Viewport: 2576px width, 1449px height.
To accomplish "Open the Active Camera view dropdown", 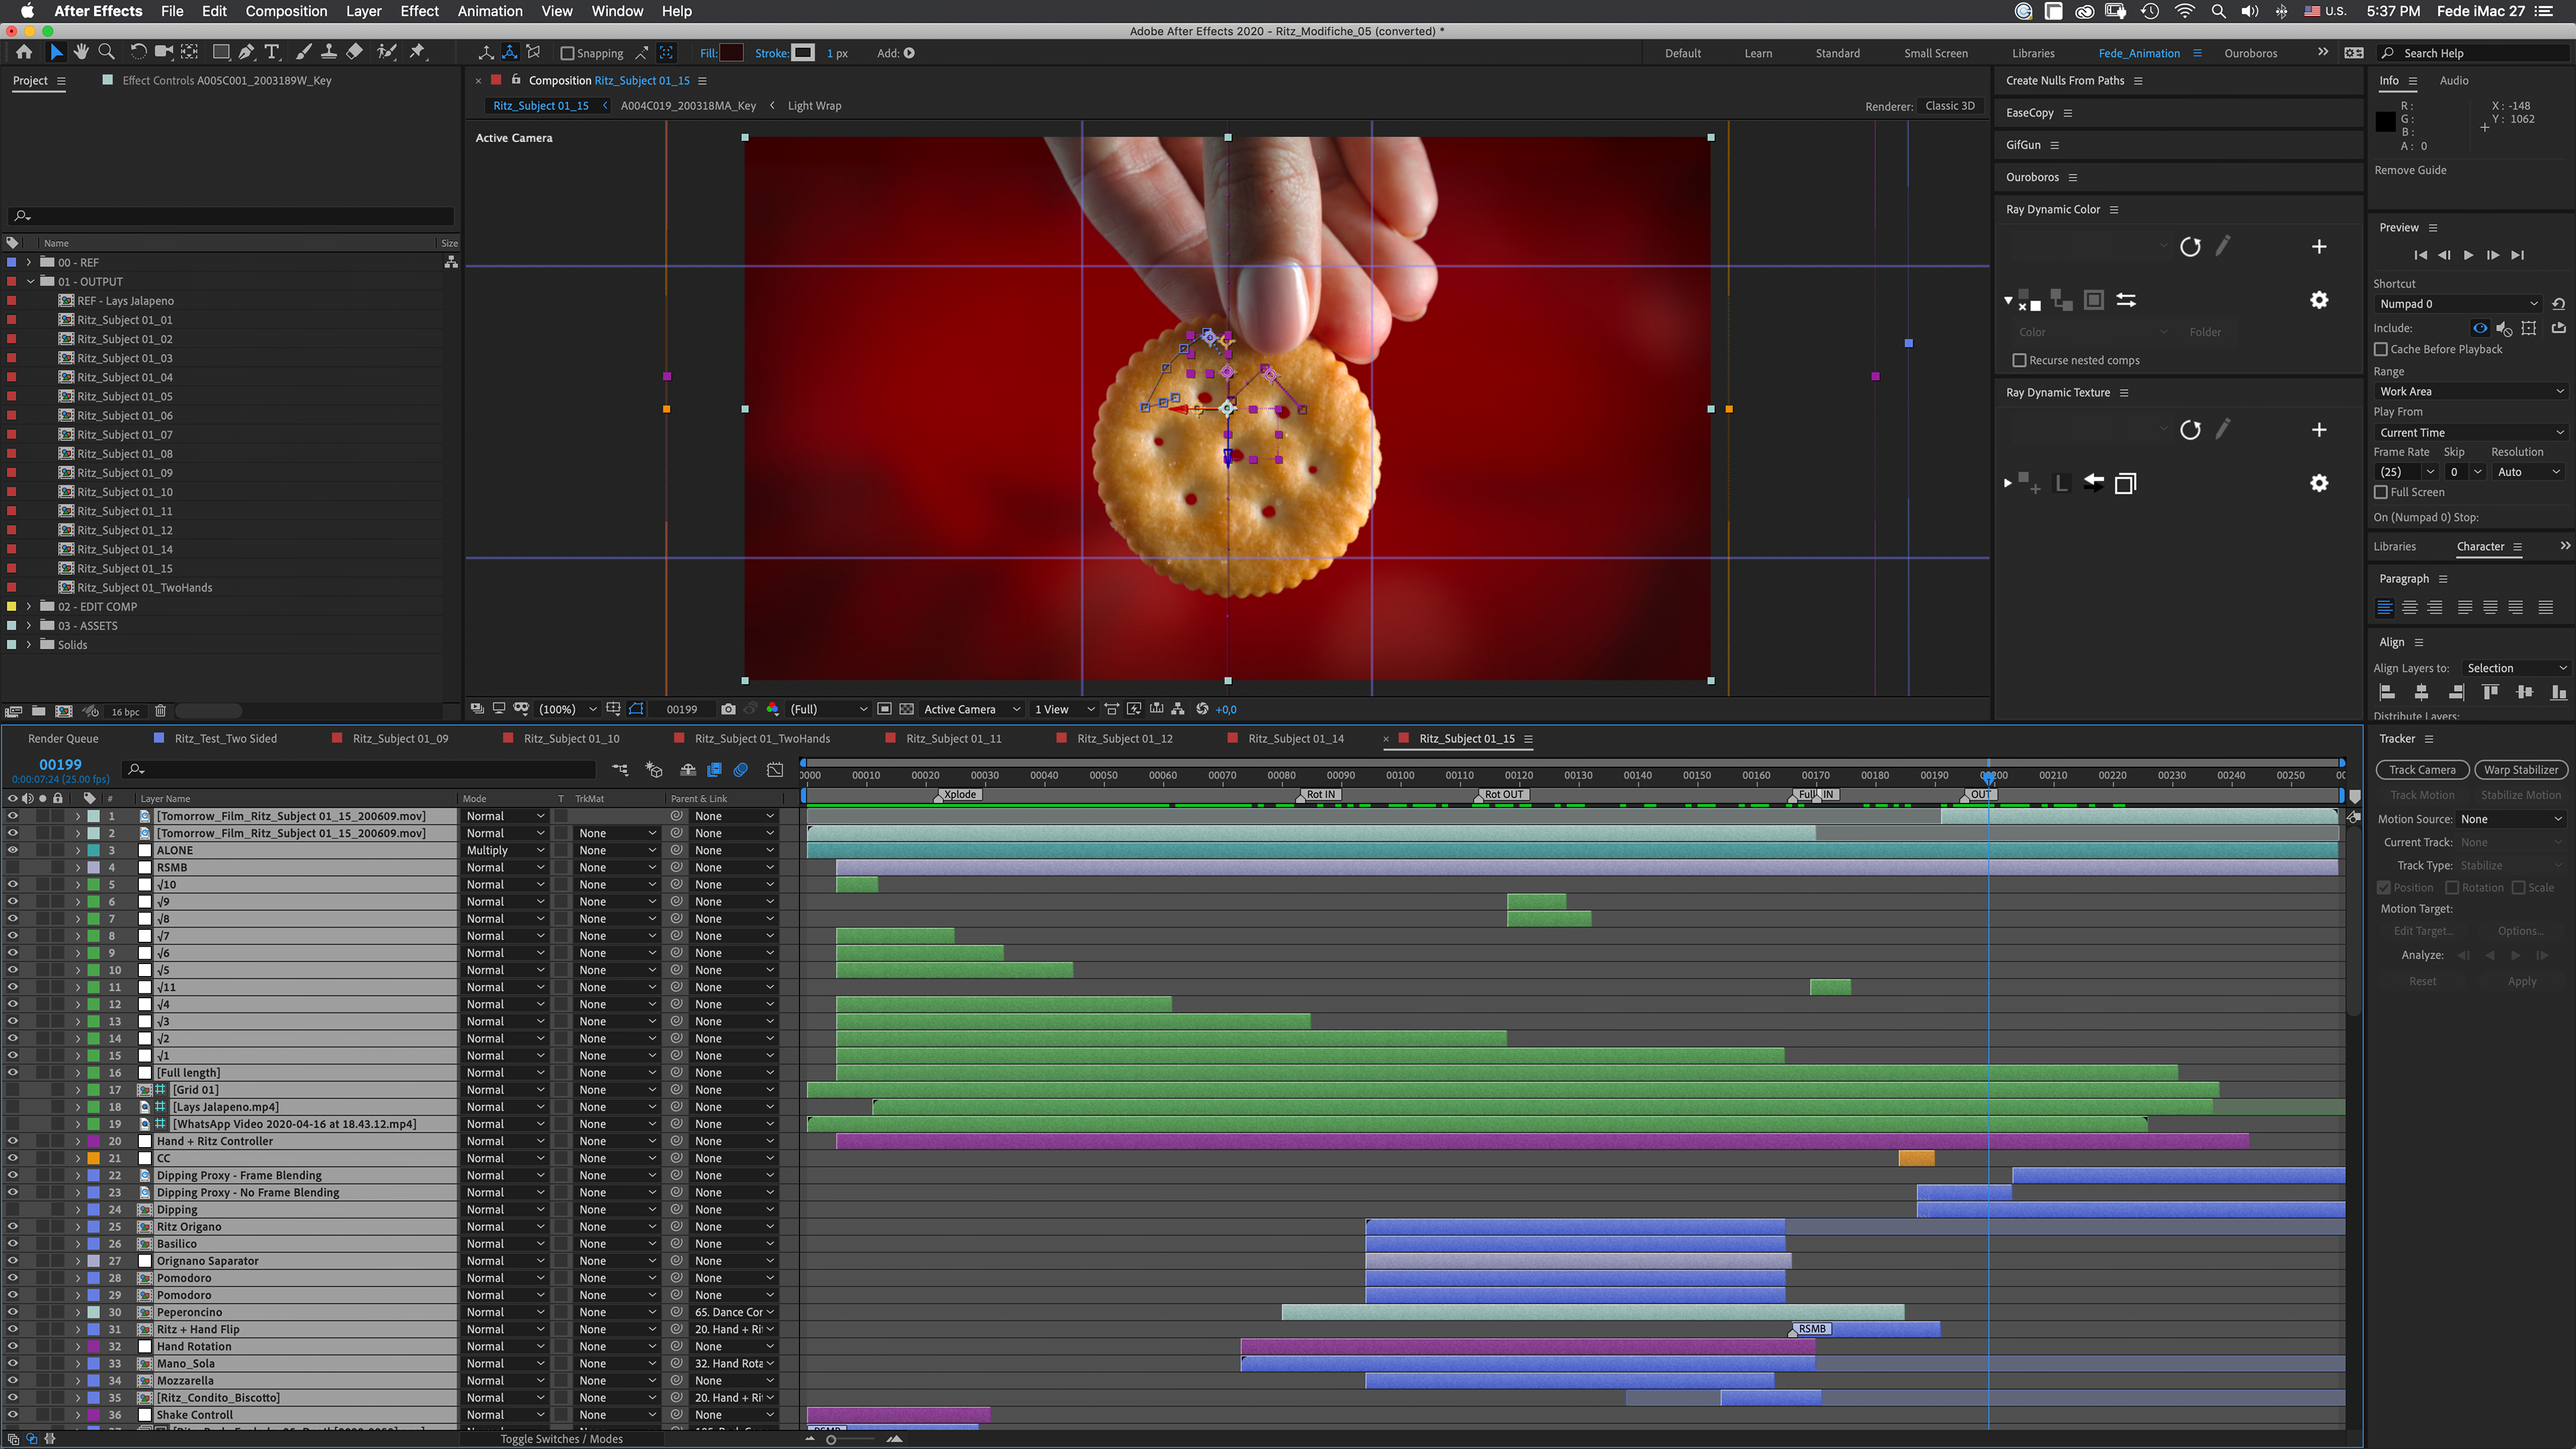I will coord(971,709).
